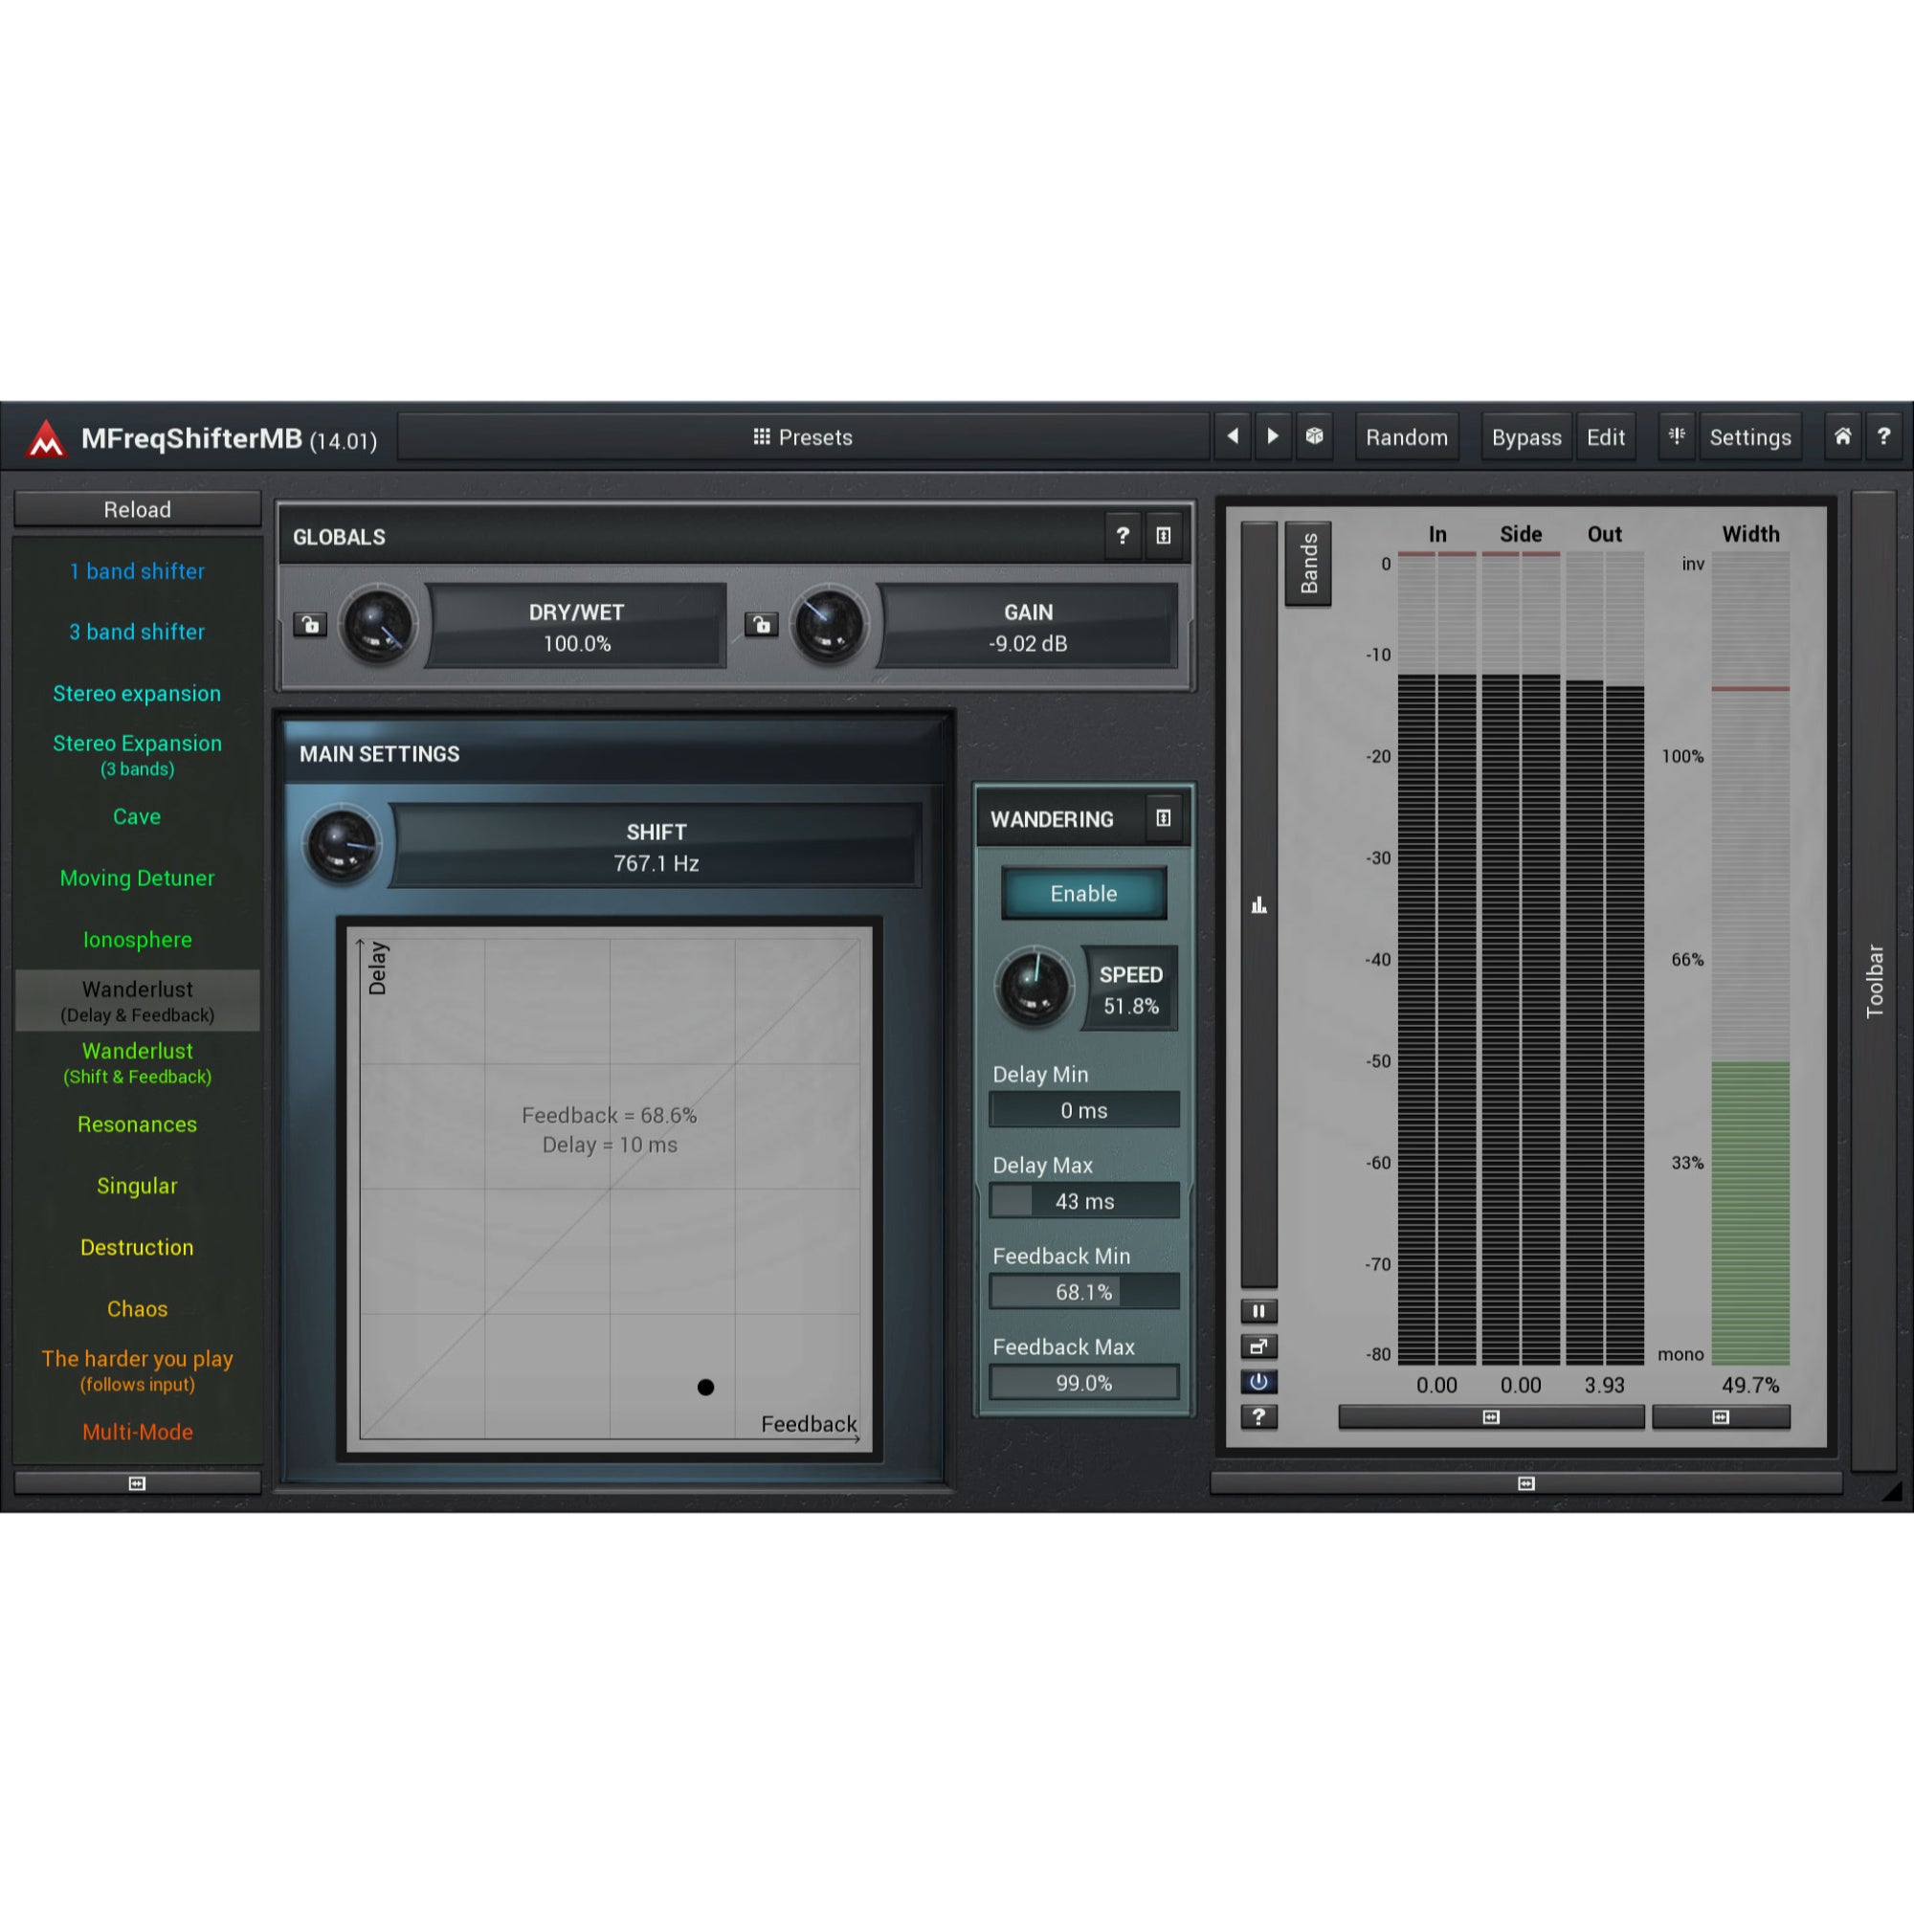The height and width of the screenshot is (1914, 1914).
Task: Click the meters popup window icon
Action: pyautogui.click(x=1259, y=1346)
